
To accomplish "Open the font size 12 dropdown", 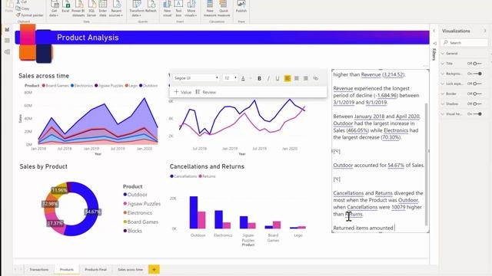I will pos(230,78).
